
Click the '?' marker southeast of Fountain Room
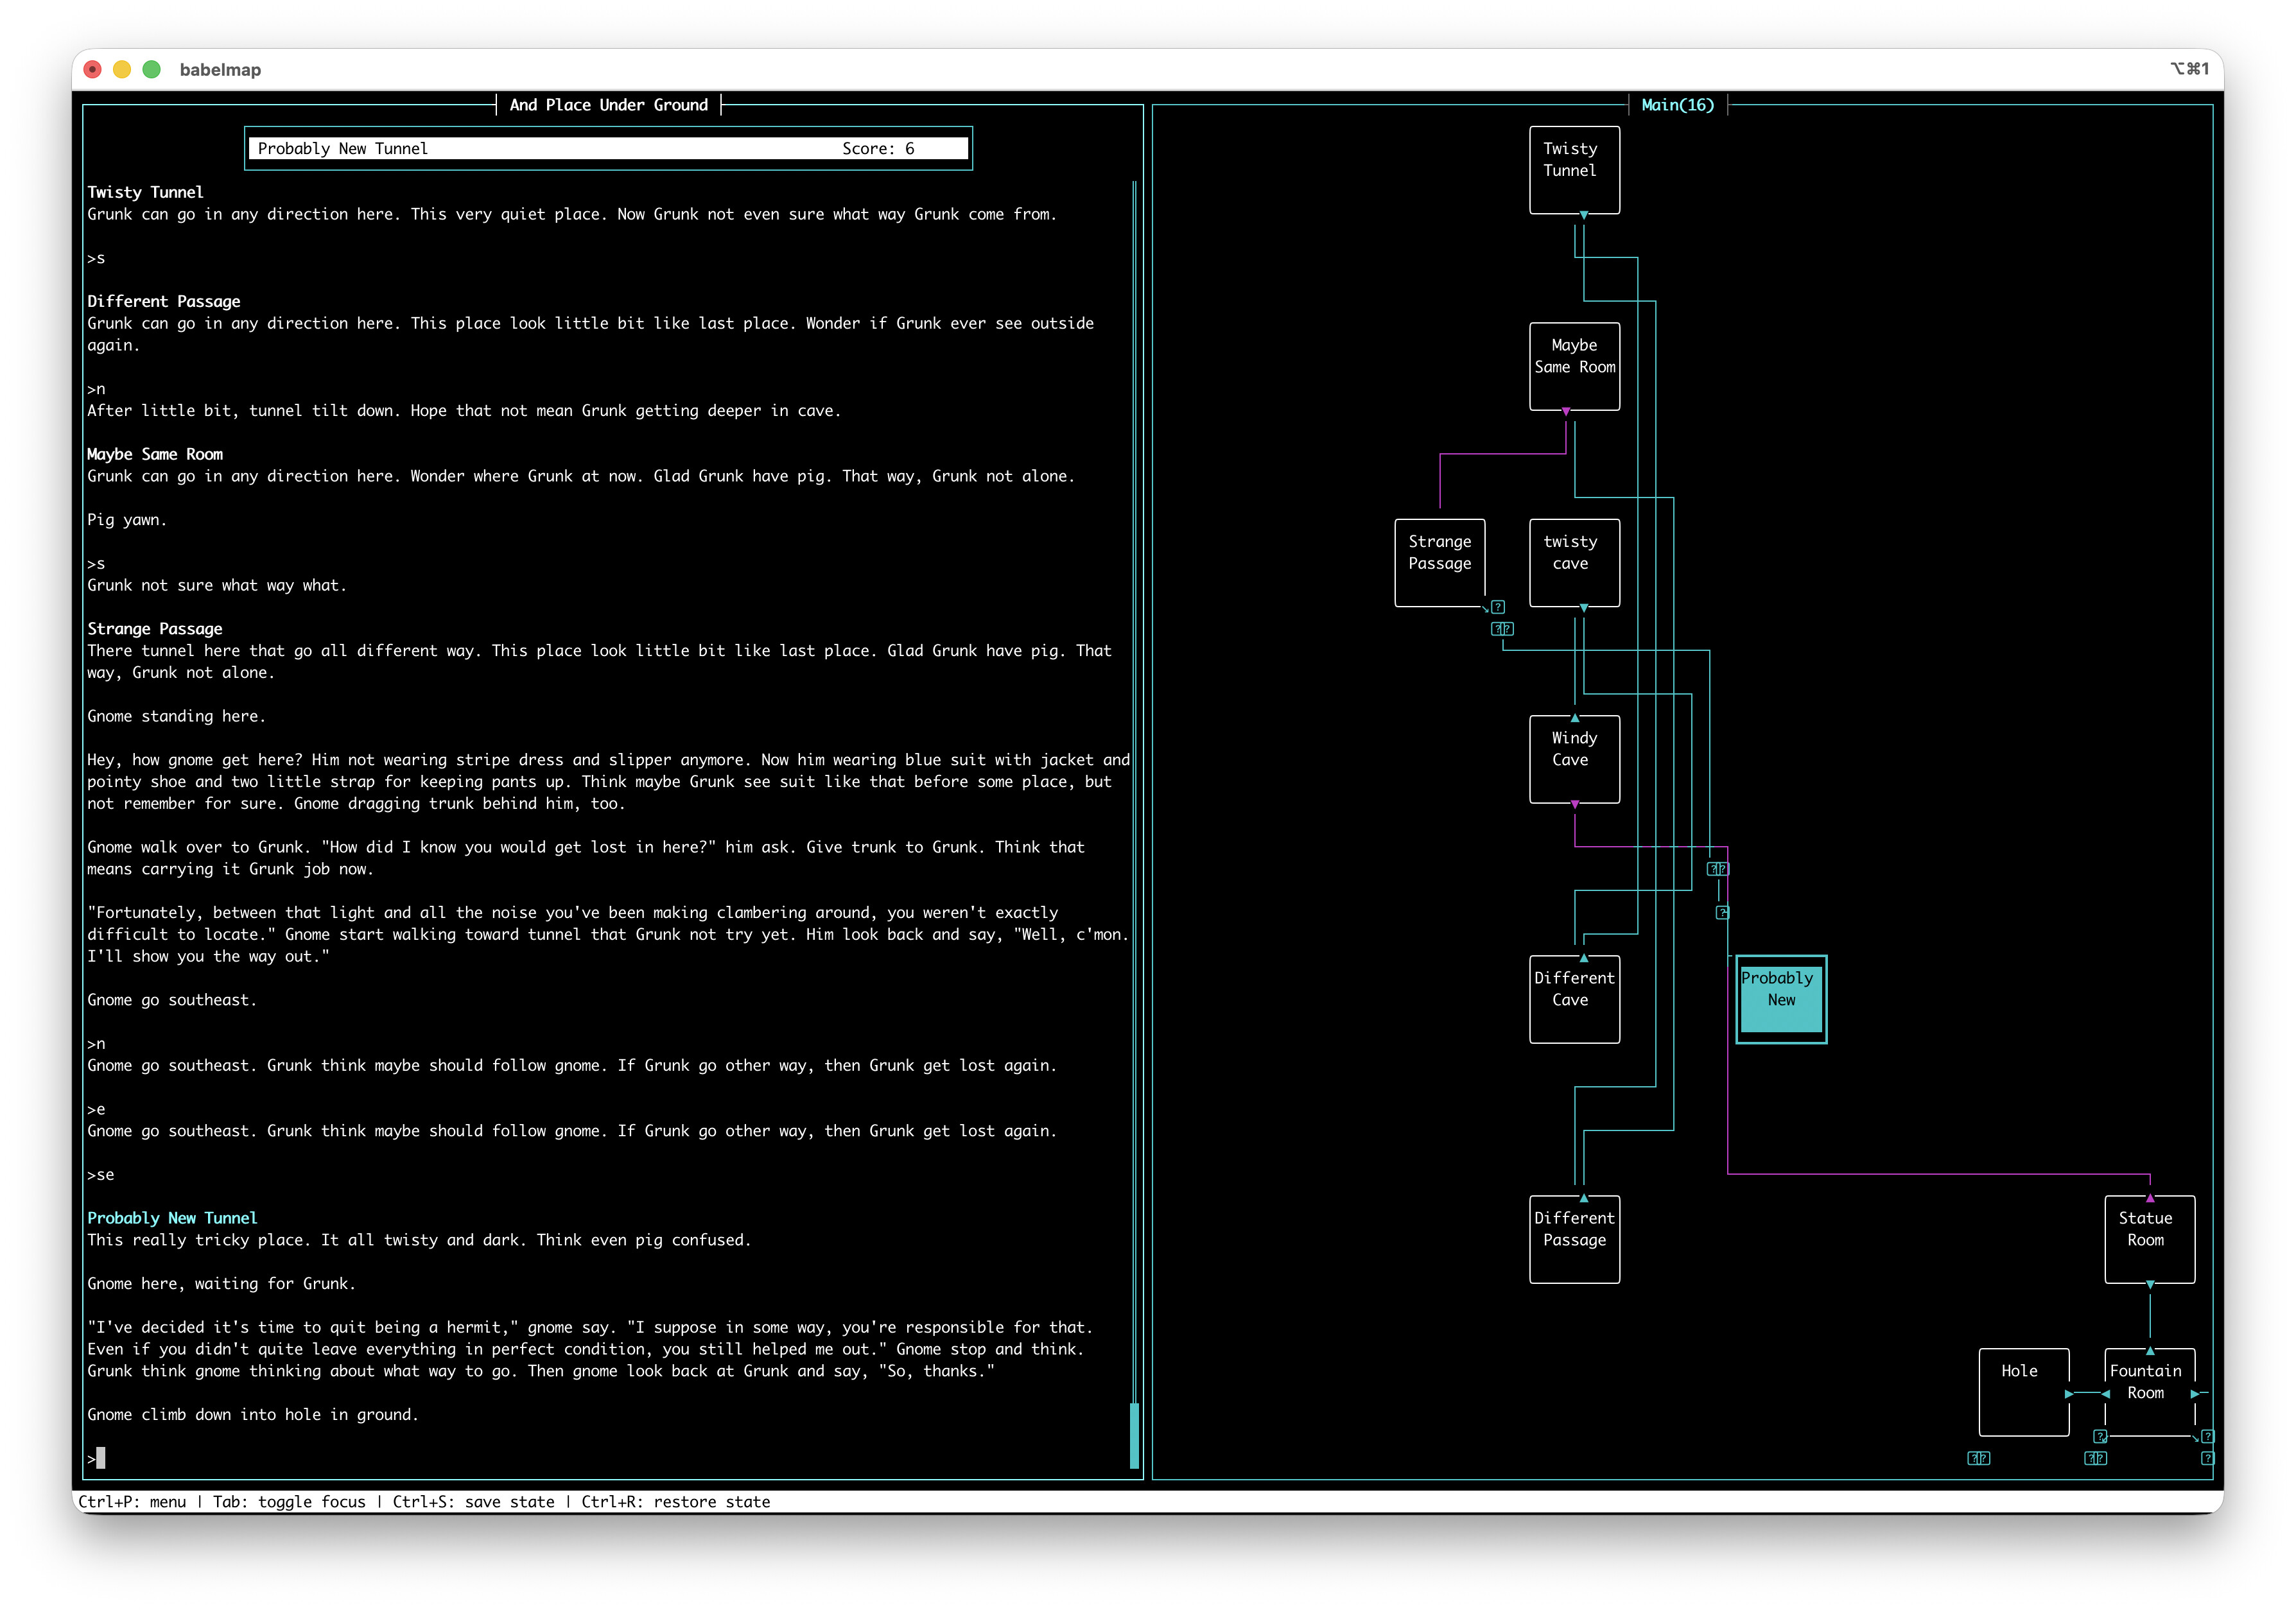coord(2207,1436)
